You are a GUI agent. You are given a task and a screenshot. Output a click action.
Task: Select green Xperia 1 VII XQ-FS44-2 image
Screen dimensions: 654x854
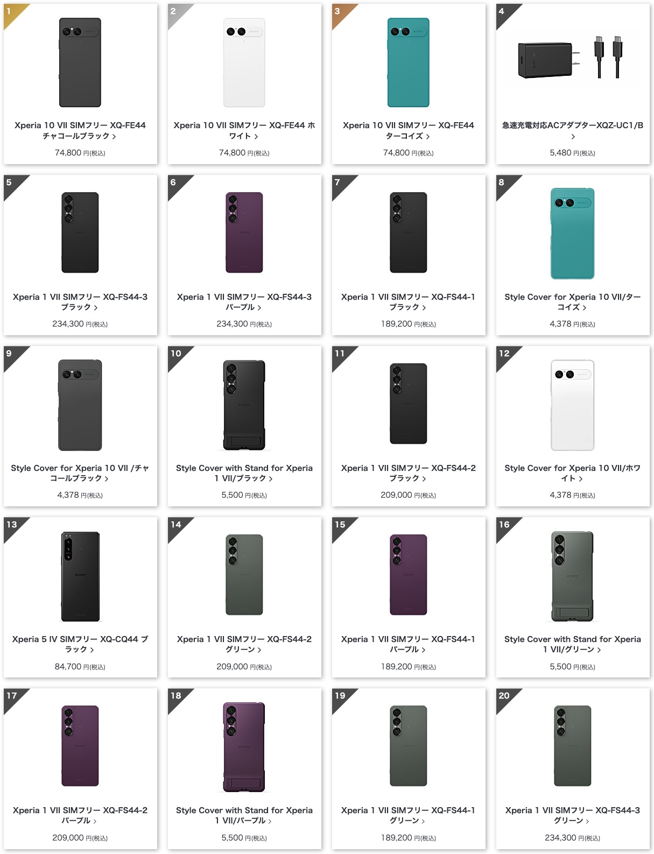point(244,575)
